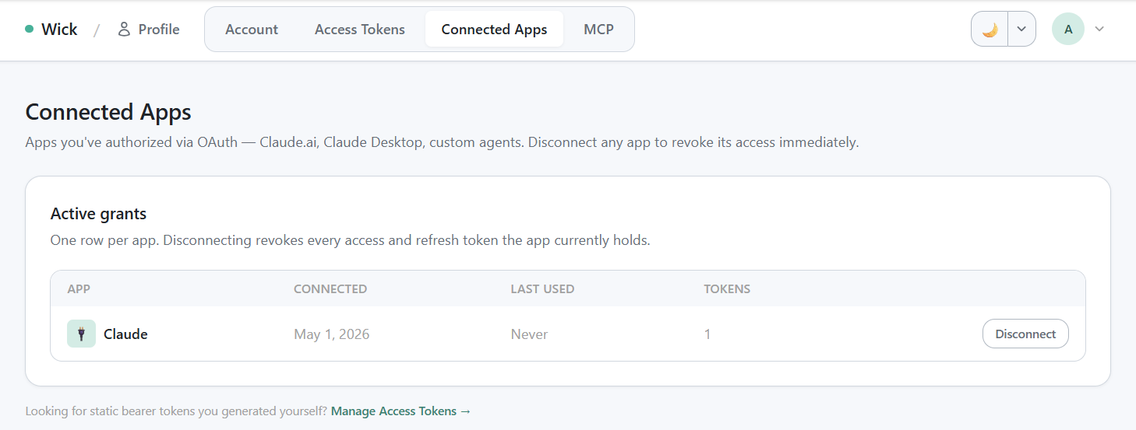The height and width of the screenshot is (430, 1136).
Task: Click the green dot beside Wick
Action: (30, 30)
